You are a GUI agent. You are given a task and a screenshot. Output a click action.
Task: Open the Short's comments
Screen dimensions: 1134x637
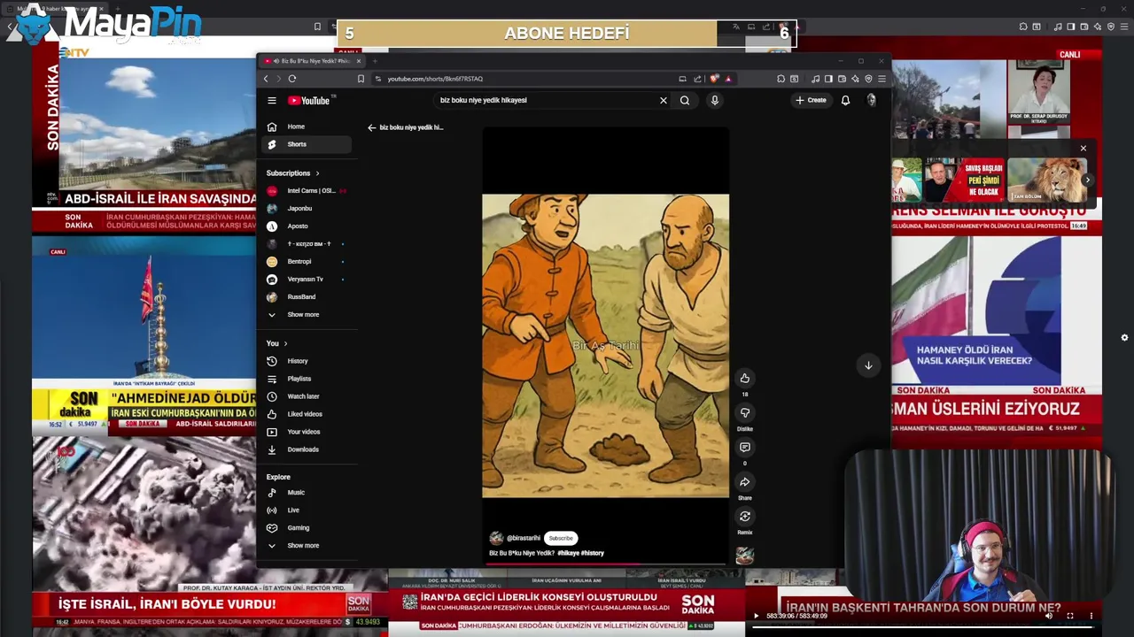pos(744,447)
